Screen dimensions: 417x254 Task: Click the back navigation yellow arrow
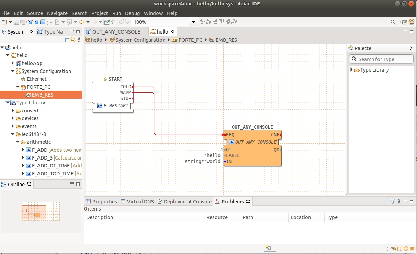[x=82, y=22]
